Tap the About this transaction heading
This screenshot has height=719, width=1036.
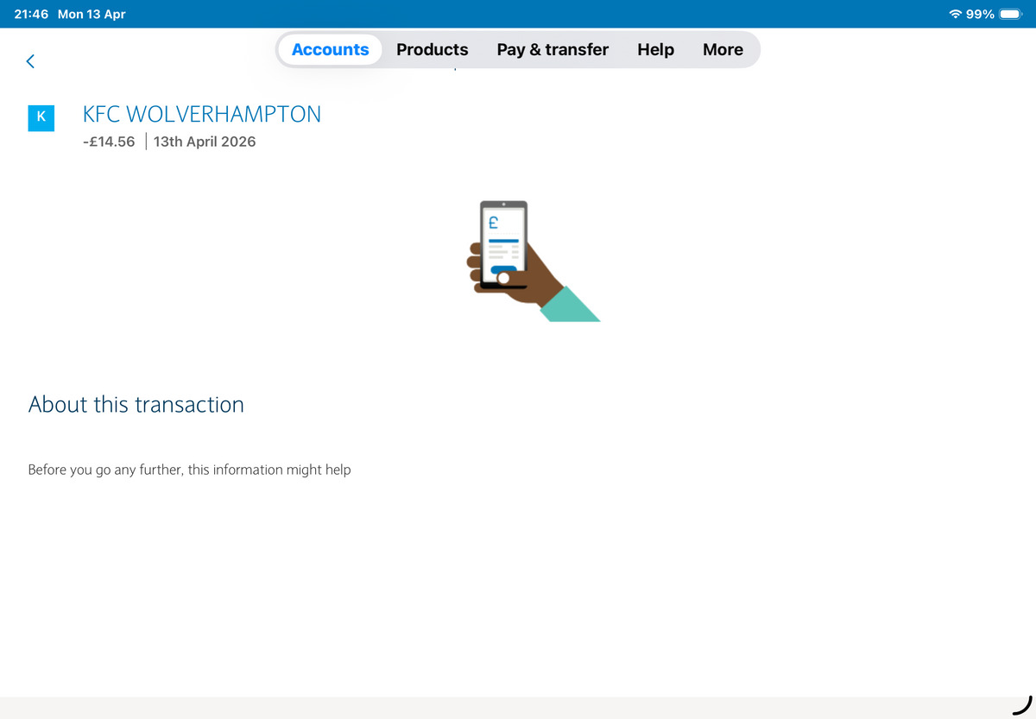pos(136,404)
